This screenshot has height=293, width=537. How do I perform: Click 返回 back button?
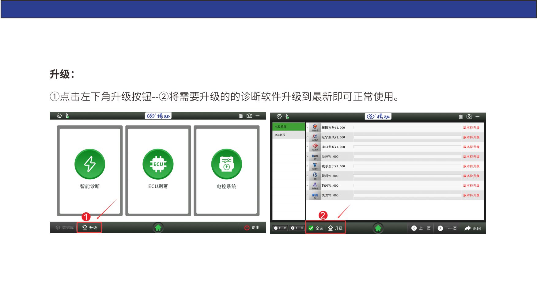pos(473,228)
